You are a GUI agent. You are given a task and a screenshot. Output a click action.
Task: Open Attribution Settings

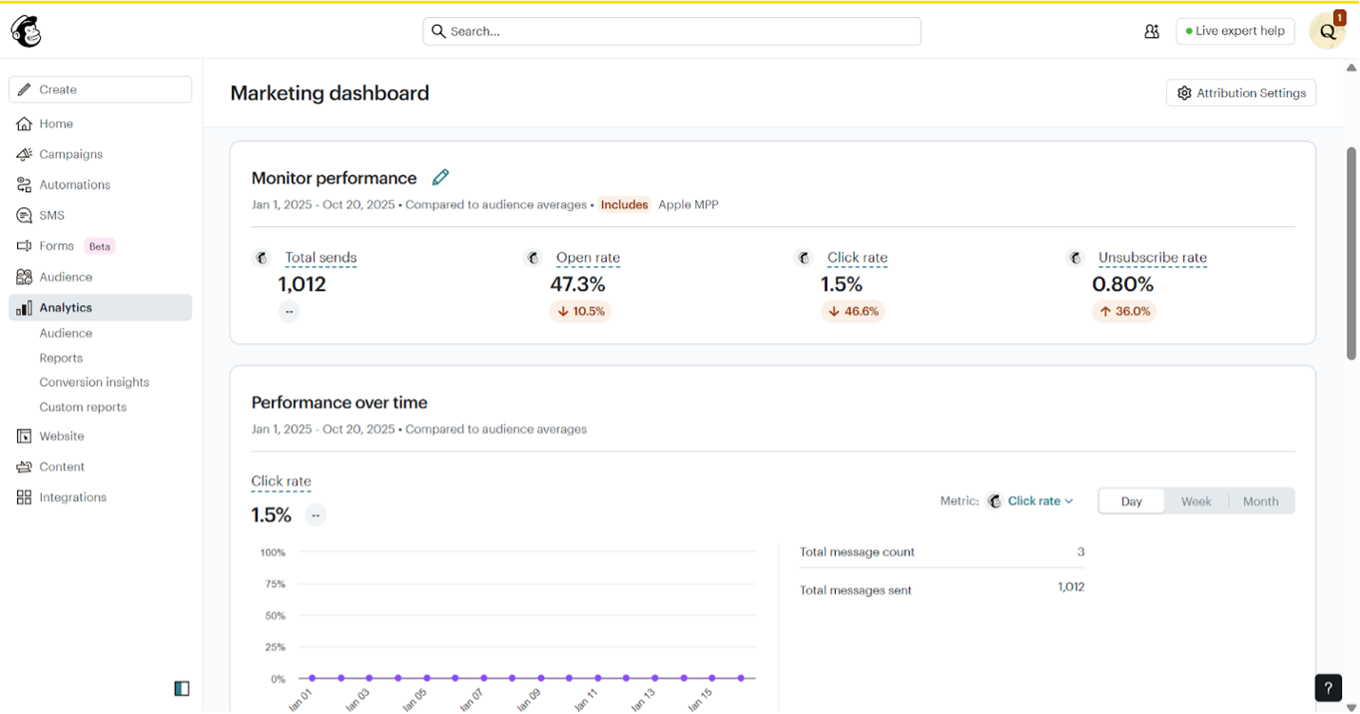pyautogui.click(x=1241, y=93)
